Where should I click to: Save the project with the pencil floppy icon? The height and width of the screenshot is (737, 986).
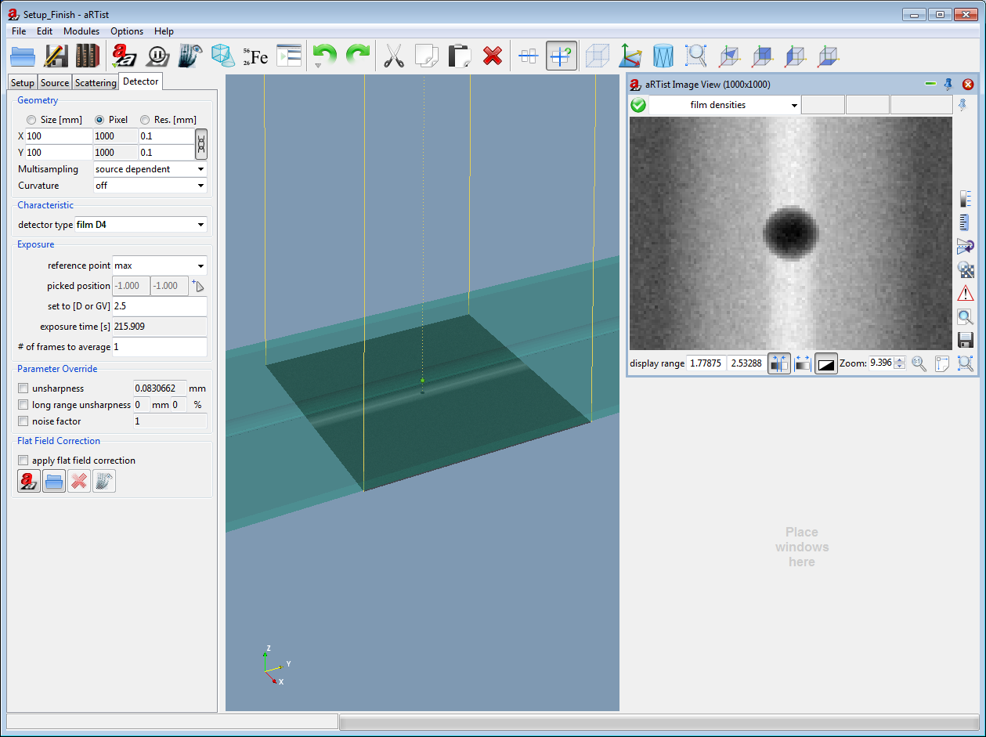[56, 56]
